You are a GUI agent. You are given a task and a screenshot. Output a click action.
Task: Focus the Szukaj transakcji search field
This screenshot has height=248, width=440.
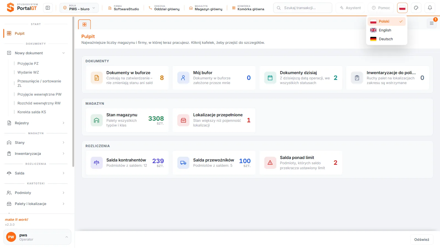[302, 8]
